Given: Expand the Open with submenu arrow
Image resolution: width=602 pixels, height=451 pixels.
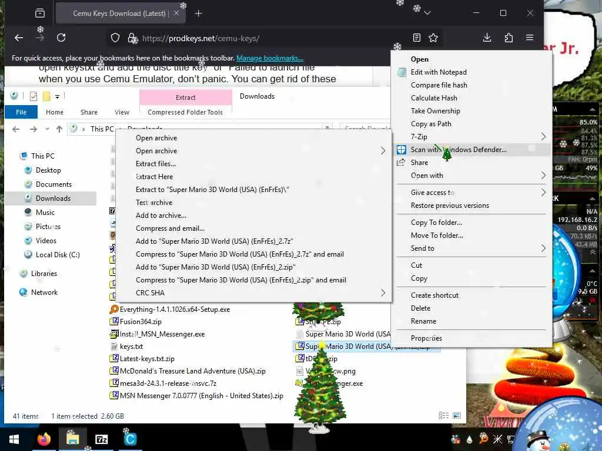Looking at the screenshot, I should tap(543, 176).
